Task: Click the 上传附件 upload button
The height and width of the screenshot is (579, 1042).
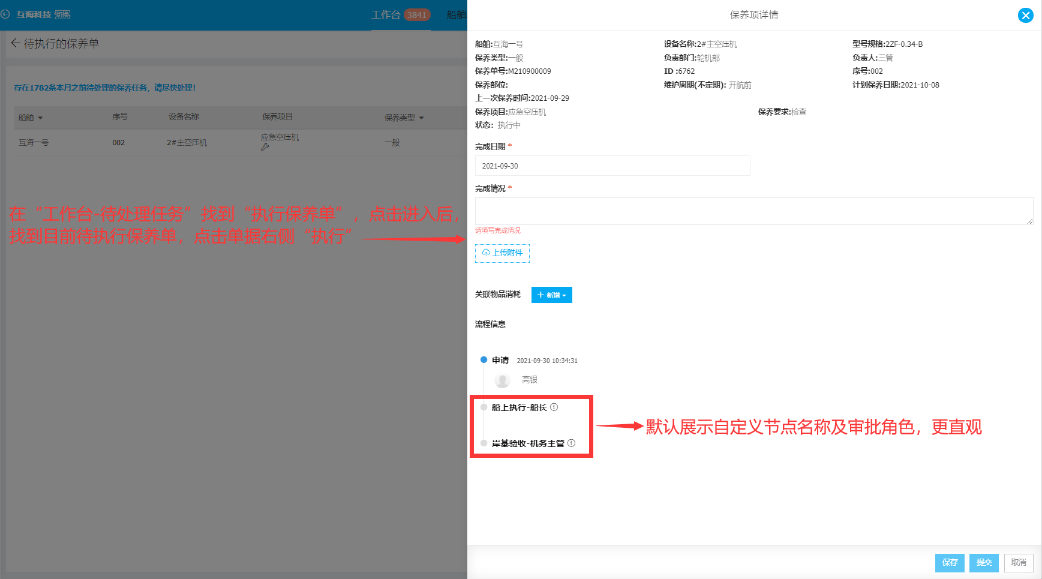Action: tap(502, 253)
